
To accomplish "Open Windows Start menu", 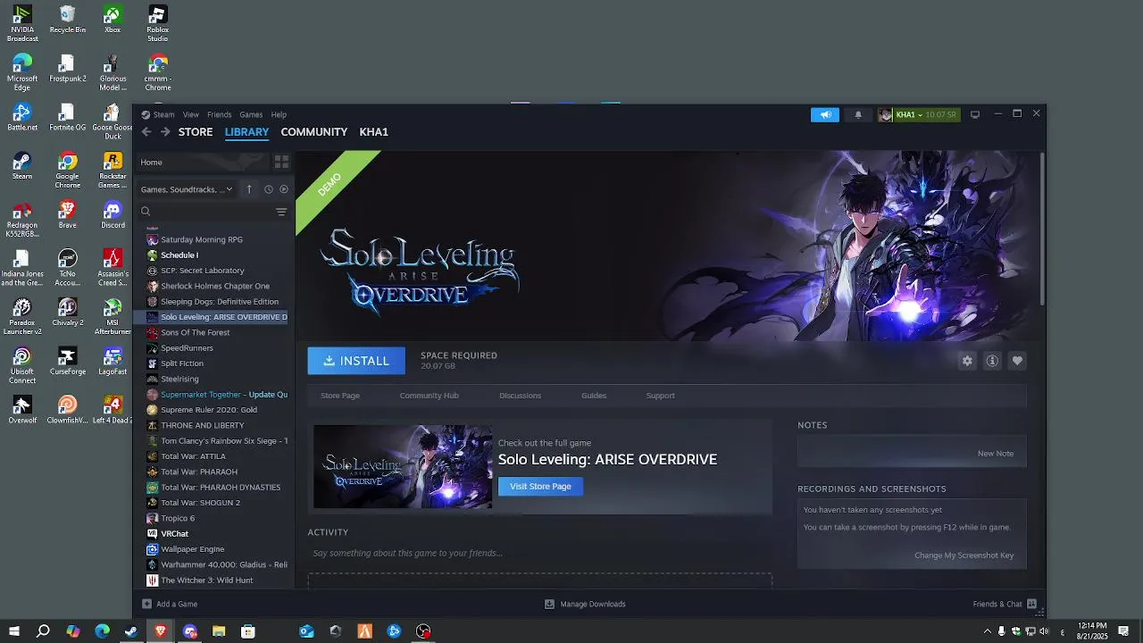I will point(14,631).
